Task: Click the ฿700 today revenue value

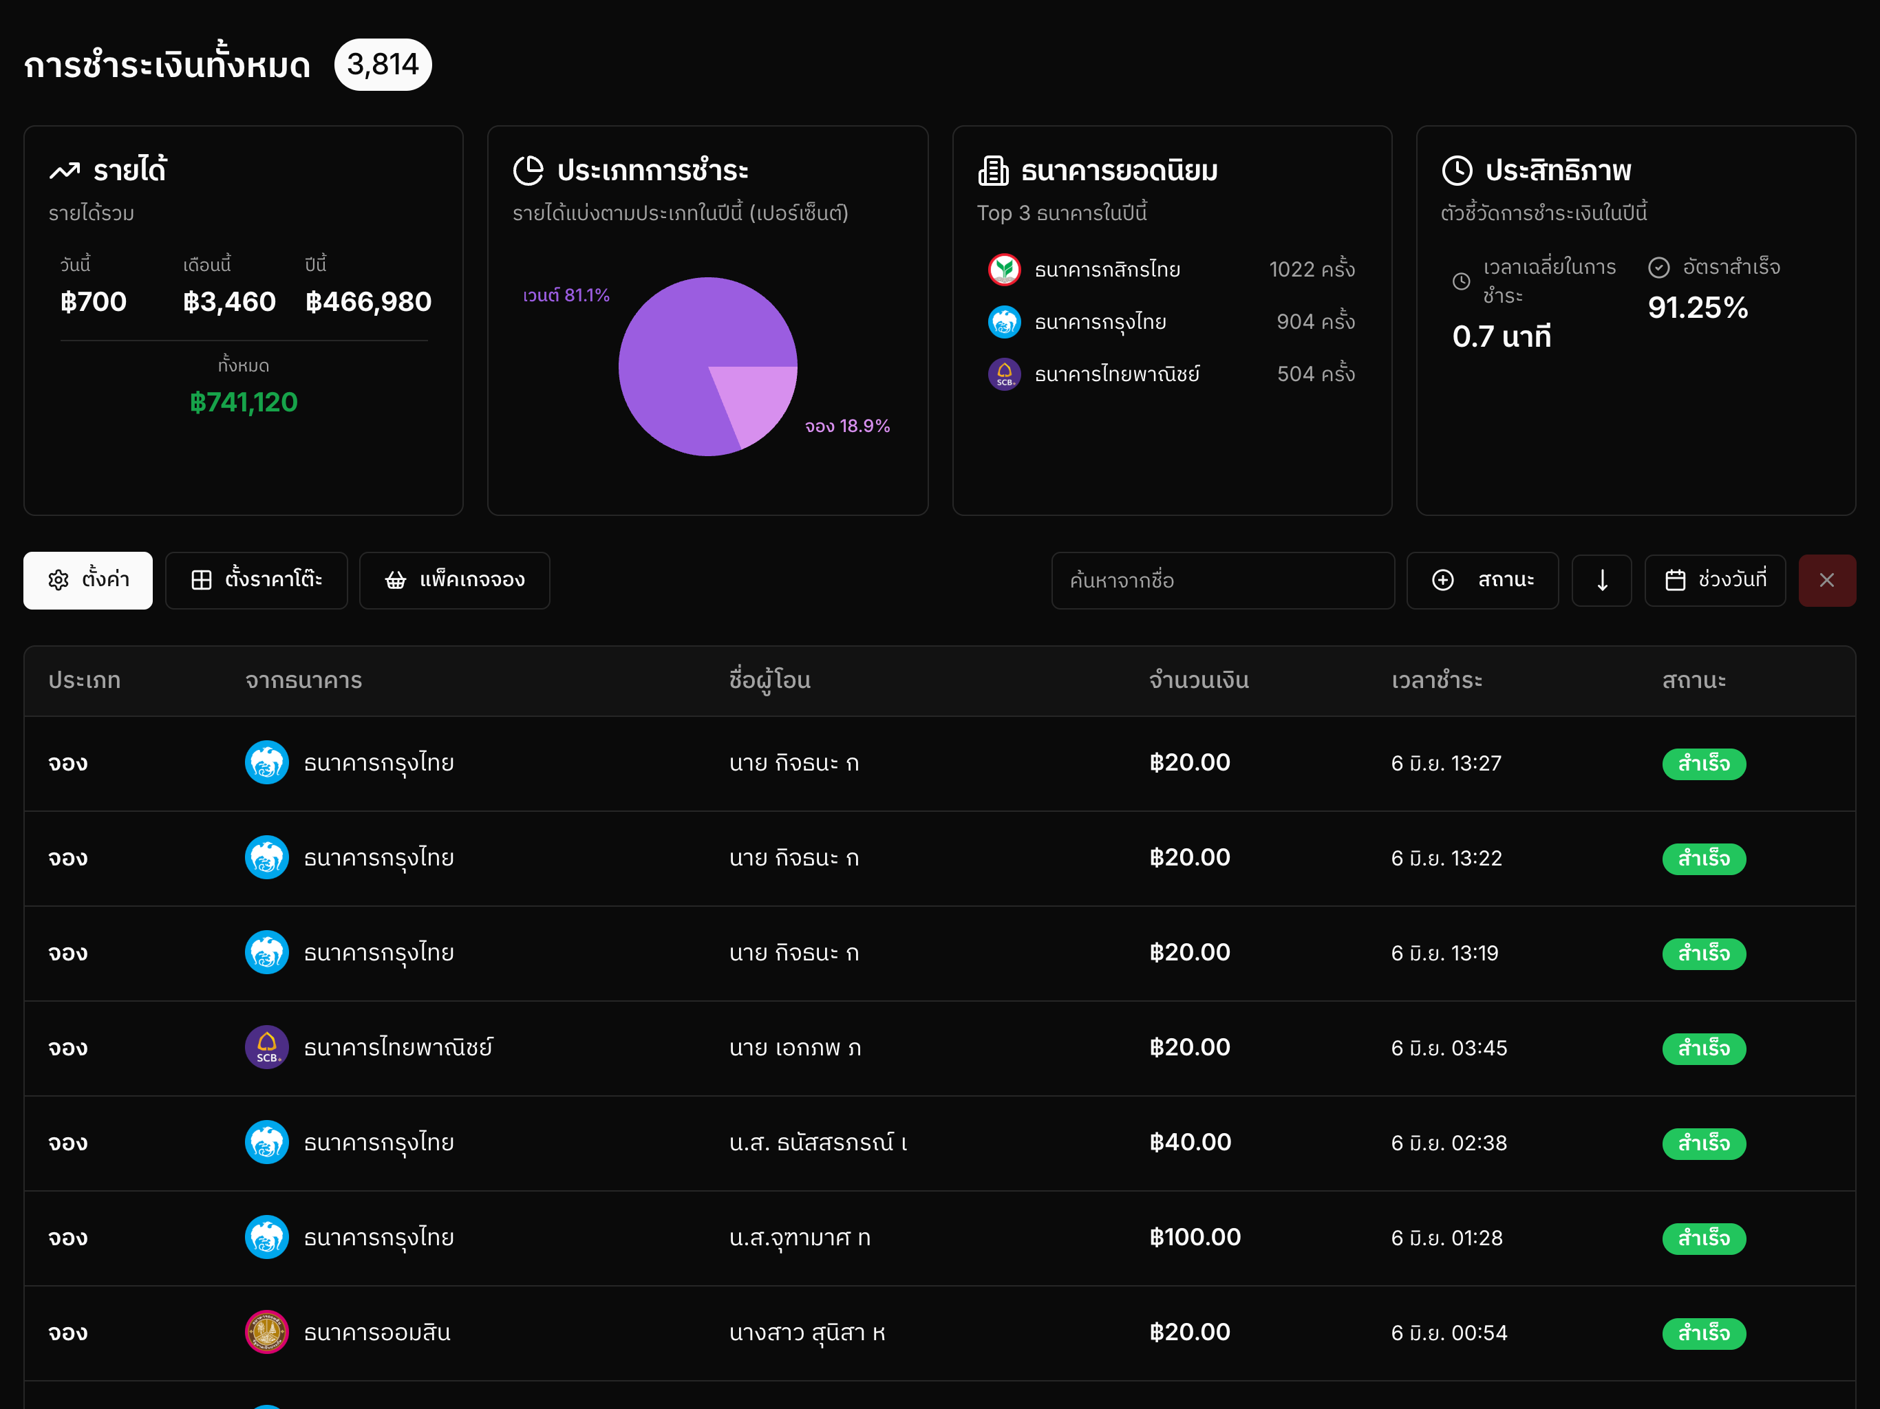Action: click(x=94, y=302)
